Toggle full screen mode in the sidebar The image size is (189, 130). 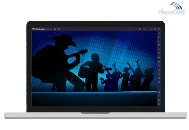coord(159,33)
